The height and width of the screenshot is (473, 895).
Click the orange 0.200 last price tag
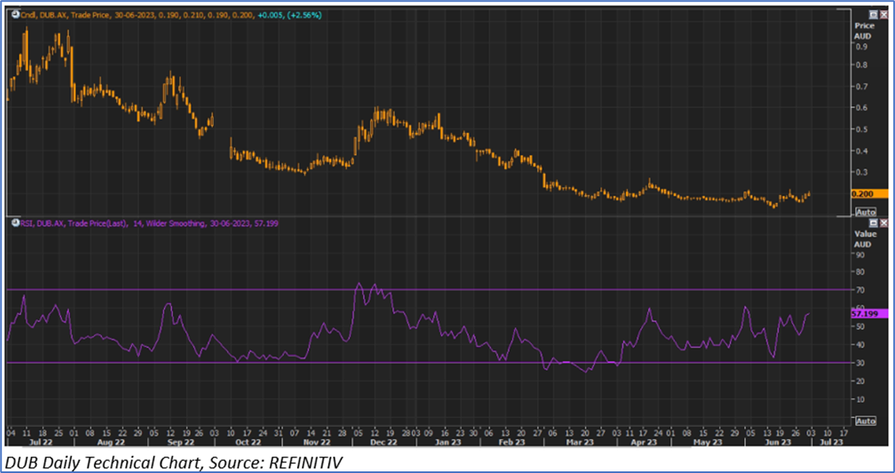(x=865, y=193)
